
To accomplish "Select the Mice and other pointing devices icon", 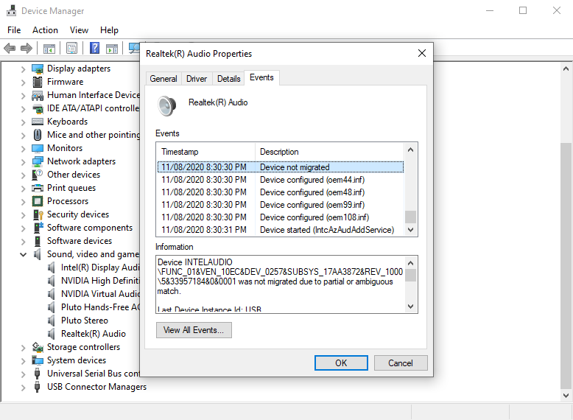I will [x=38, y=135].
